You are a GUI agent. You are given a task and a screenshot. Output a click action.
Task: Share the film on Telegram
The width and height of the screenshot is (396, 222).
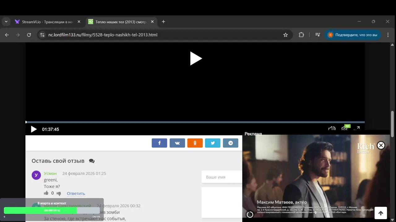point(230,143)
